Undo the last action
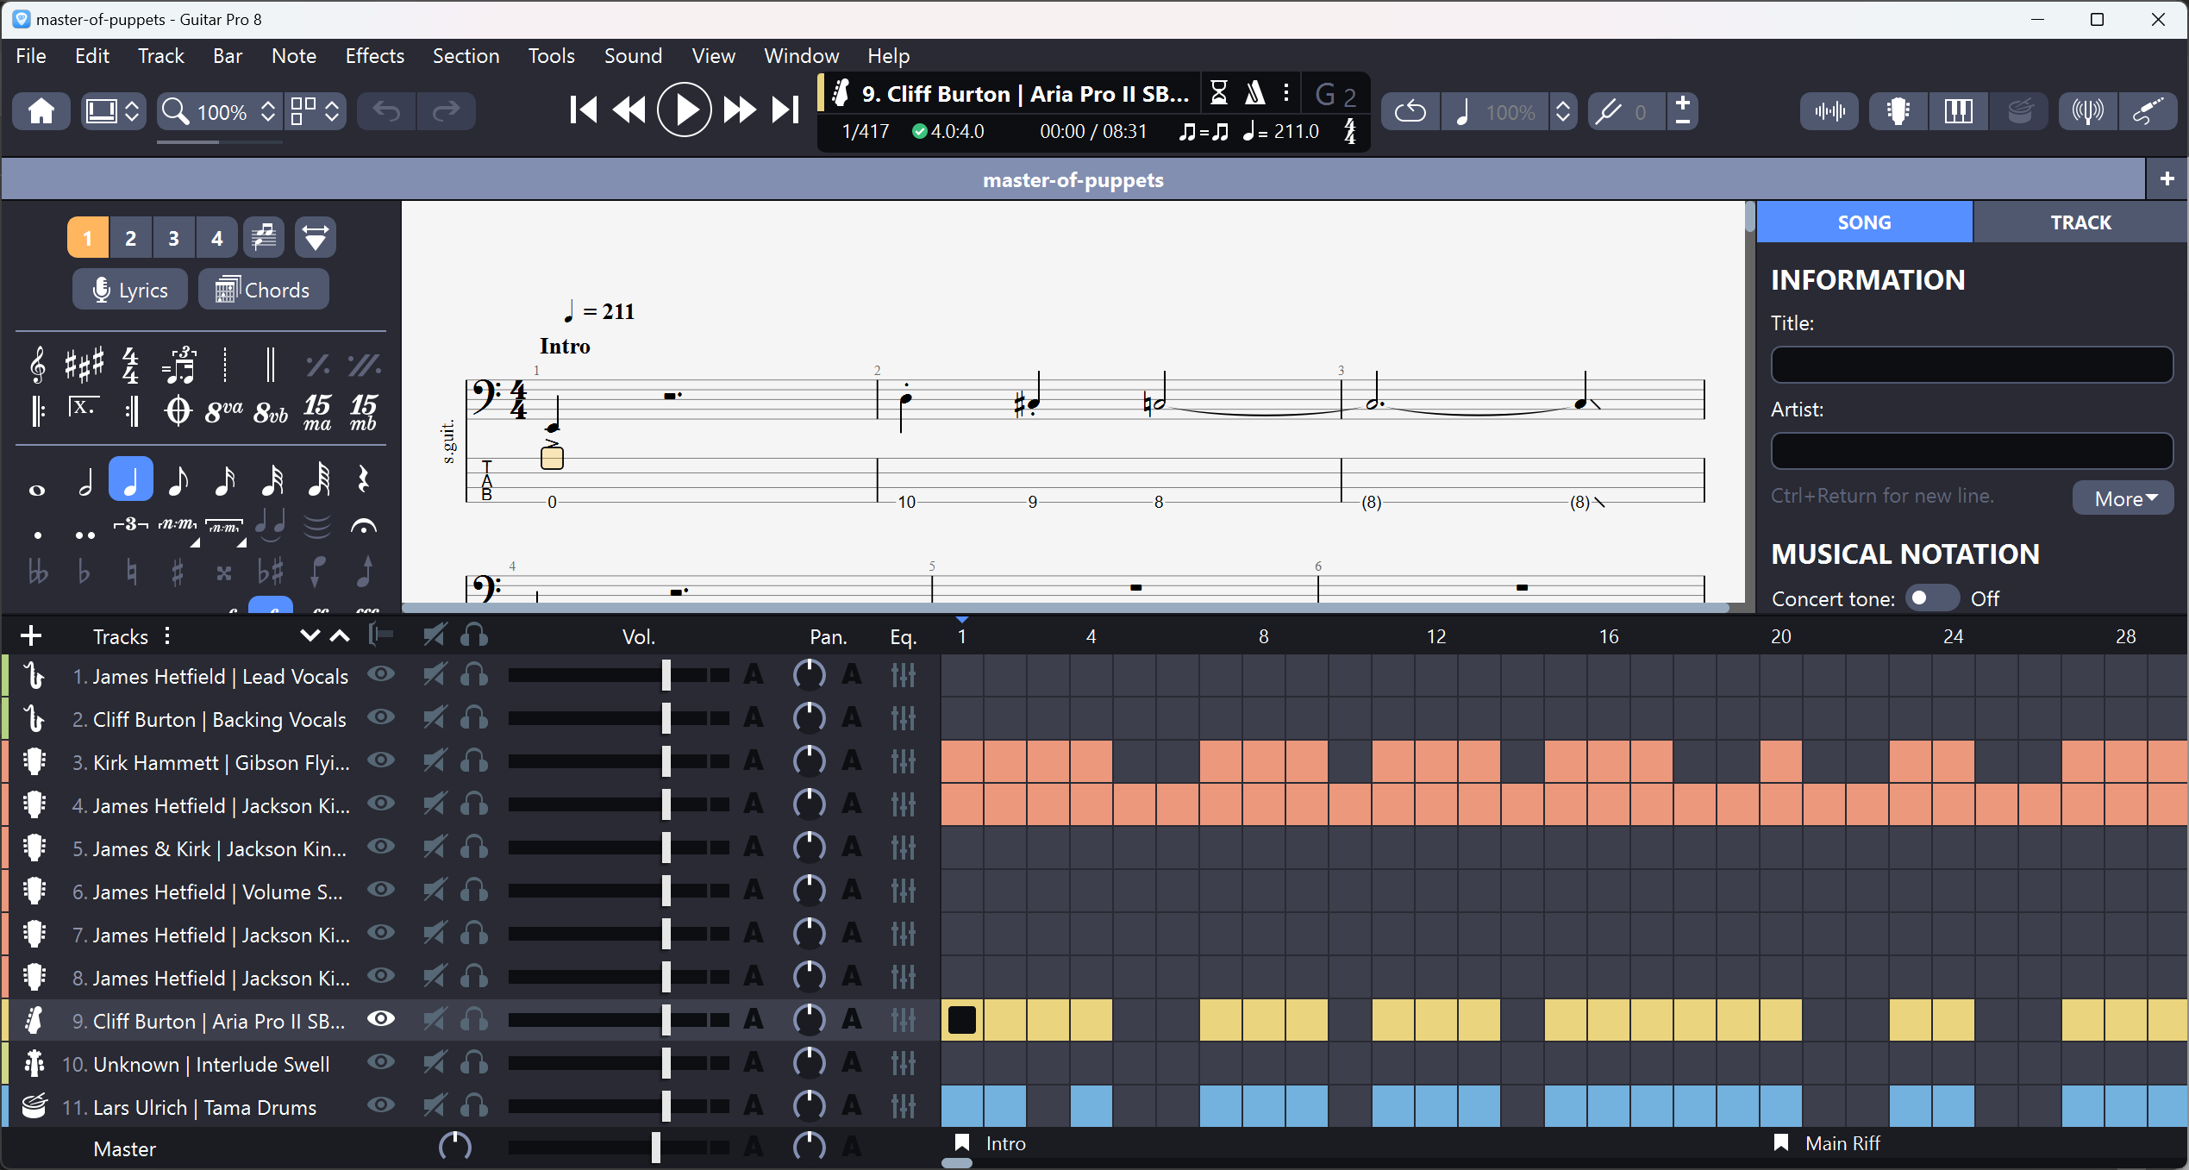This screenshot has height=1170, width=2189. pos(386,111)
